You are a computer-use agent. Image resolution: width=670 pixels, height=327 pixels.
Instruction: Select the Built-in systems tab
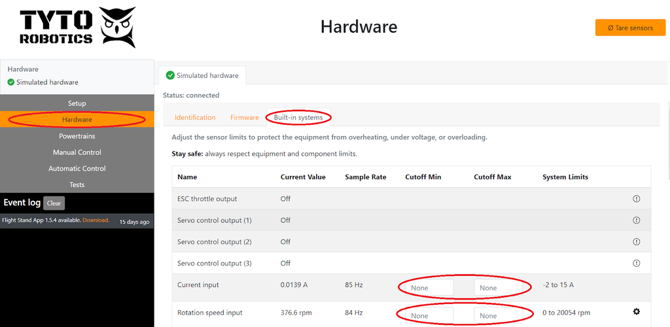point(298,118)
